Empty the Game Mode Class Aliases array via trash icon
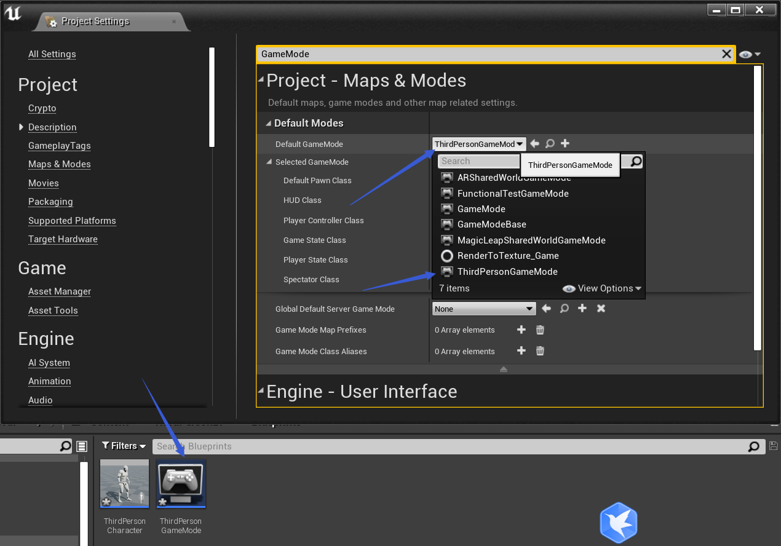 pos(539,350)
